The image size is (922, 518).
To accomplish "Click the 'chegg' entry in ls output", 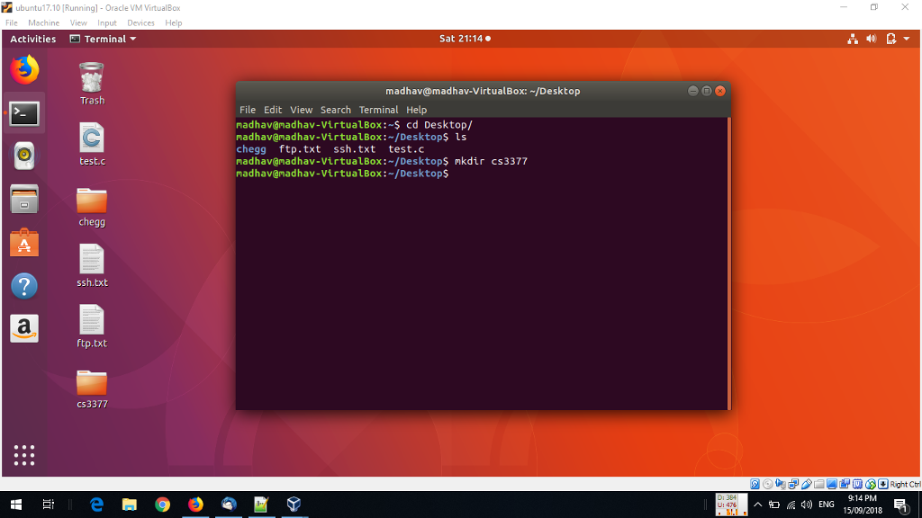I will 251,149.
